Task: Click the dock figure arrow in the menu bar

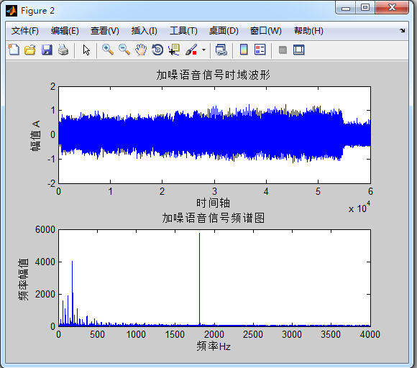Action: 403,31
